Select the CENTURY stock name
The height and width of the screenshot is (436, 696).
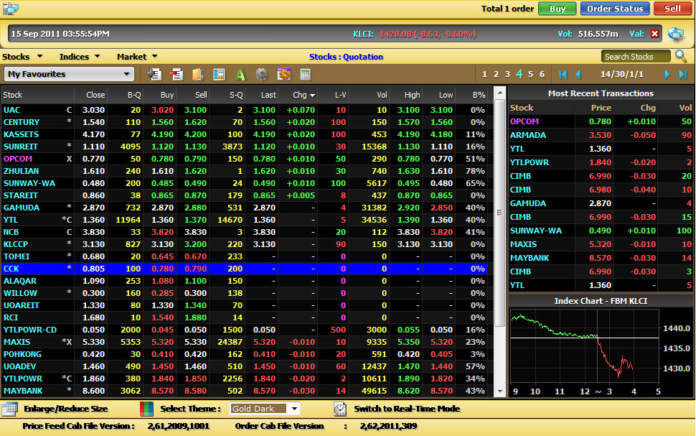(22, 122)
